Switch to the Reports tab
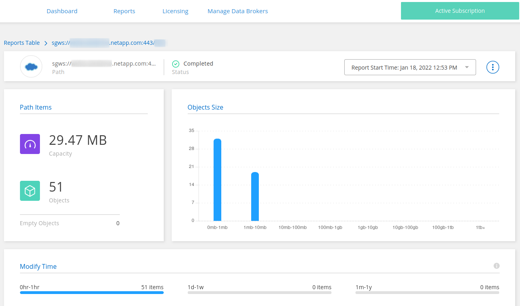 pos(124,11)
